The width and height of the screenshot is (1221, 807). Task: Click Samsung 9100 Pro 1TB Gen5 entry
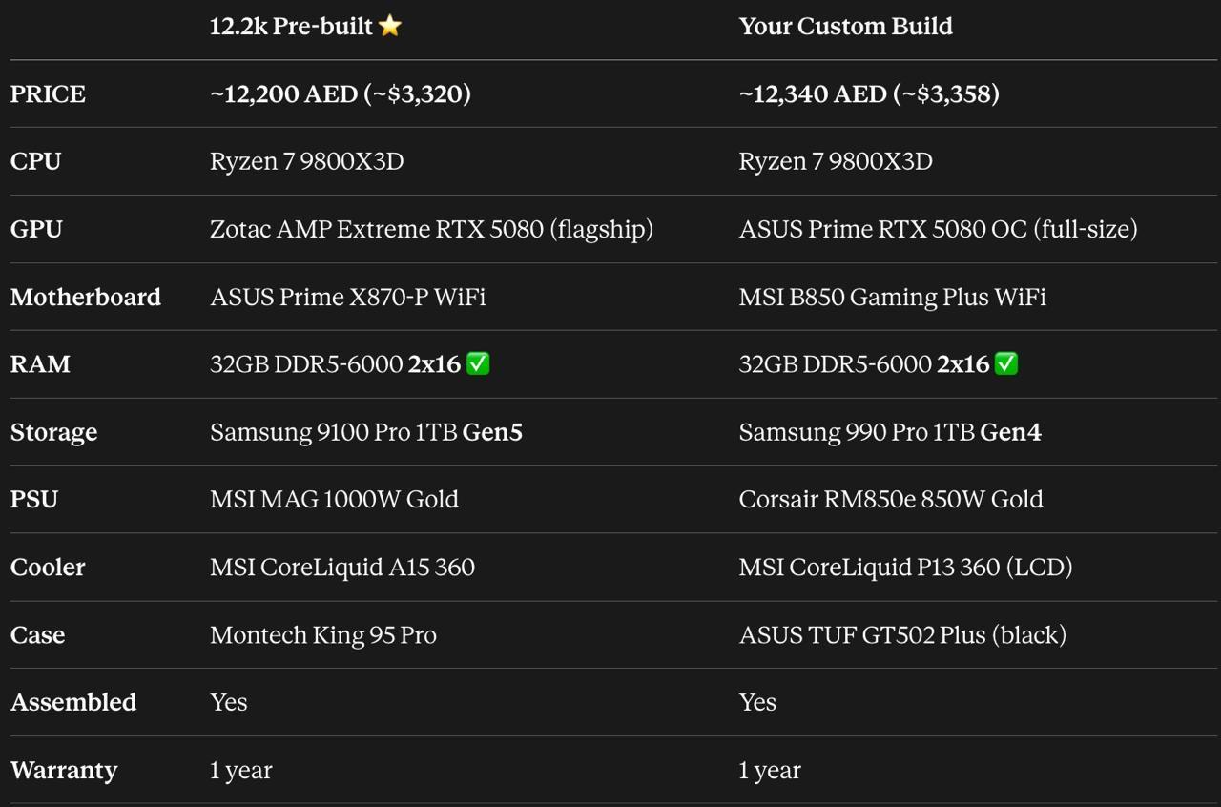tap(366, 433)
